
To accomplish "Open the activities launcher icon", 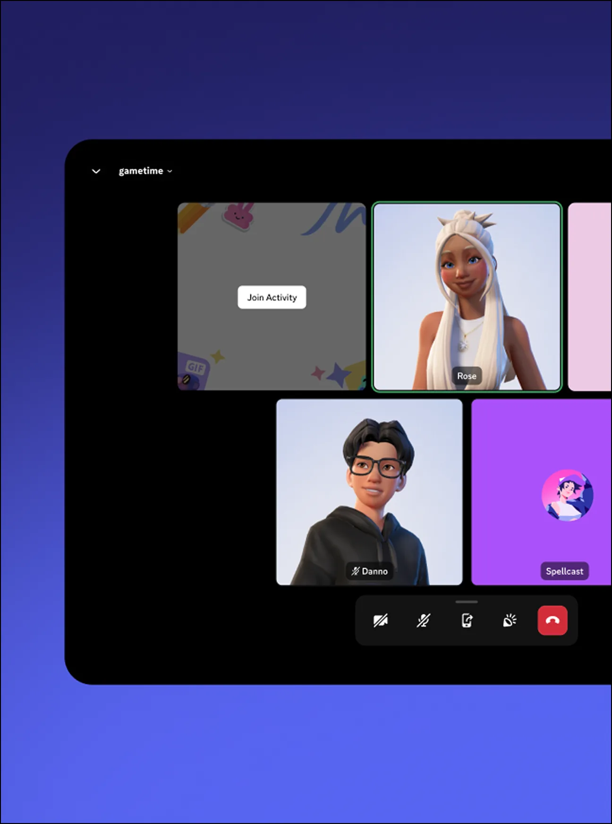I will (x=510, y=620).
